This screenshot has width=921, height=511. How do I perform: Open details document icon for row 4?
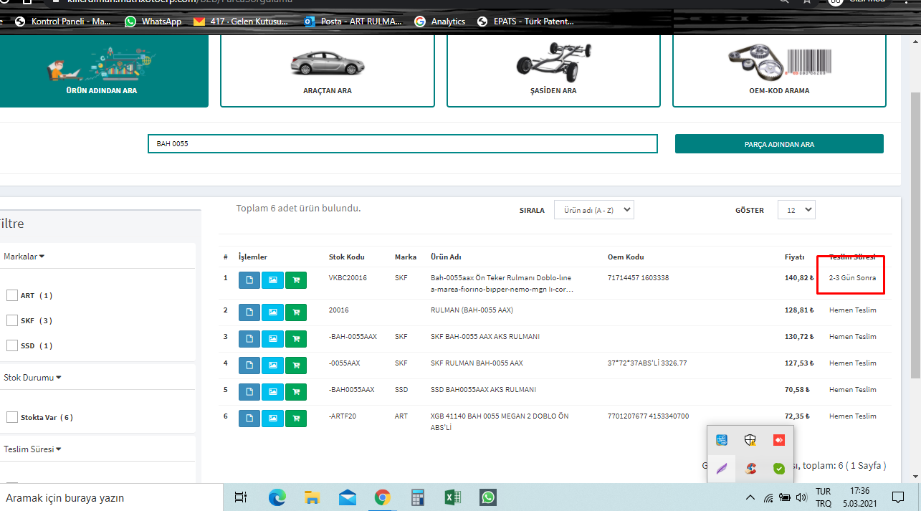[x=249, y=365]
